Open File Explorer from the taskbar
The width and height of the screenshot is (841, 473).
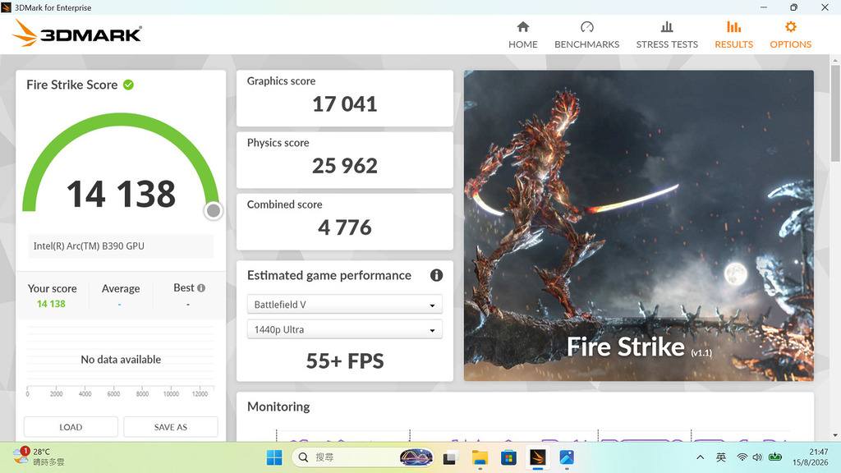(480, 457)
